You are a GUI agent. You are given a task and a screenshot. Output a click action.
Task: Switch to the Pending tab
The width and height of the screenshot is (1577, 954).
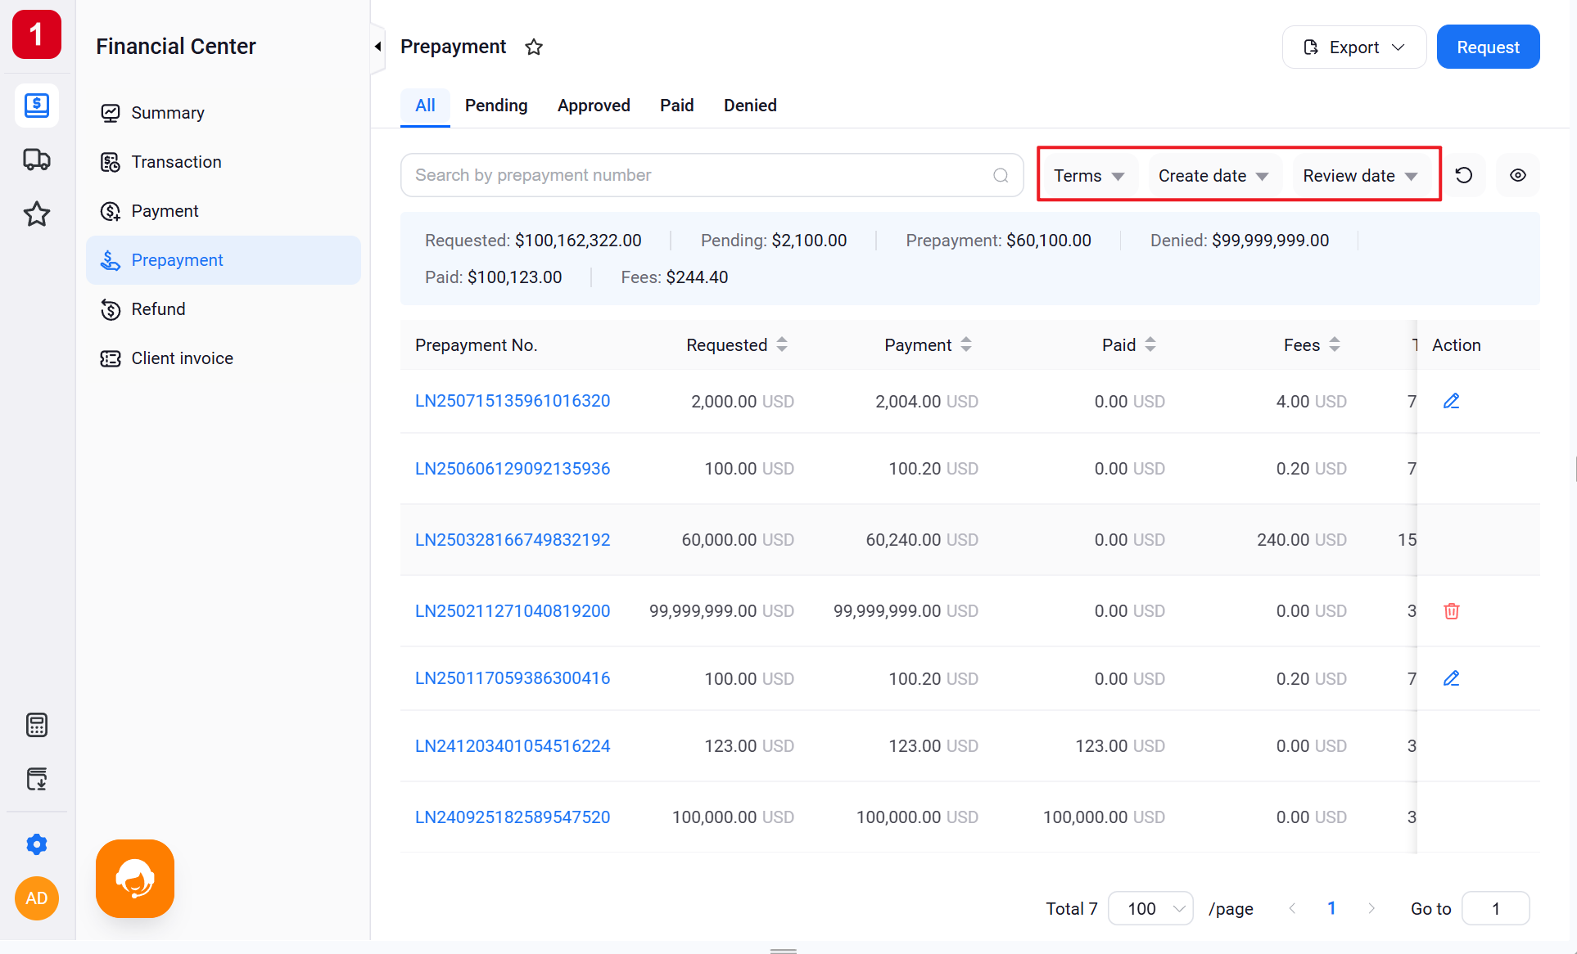(x=496, y=106)
